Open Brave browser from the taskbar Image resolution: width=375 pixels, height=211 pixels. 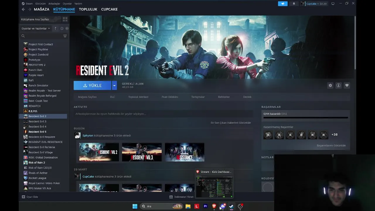(214, 206)
